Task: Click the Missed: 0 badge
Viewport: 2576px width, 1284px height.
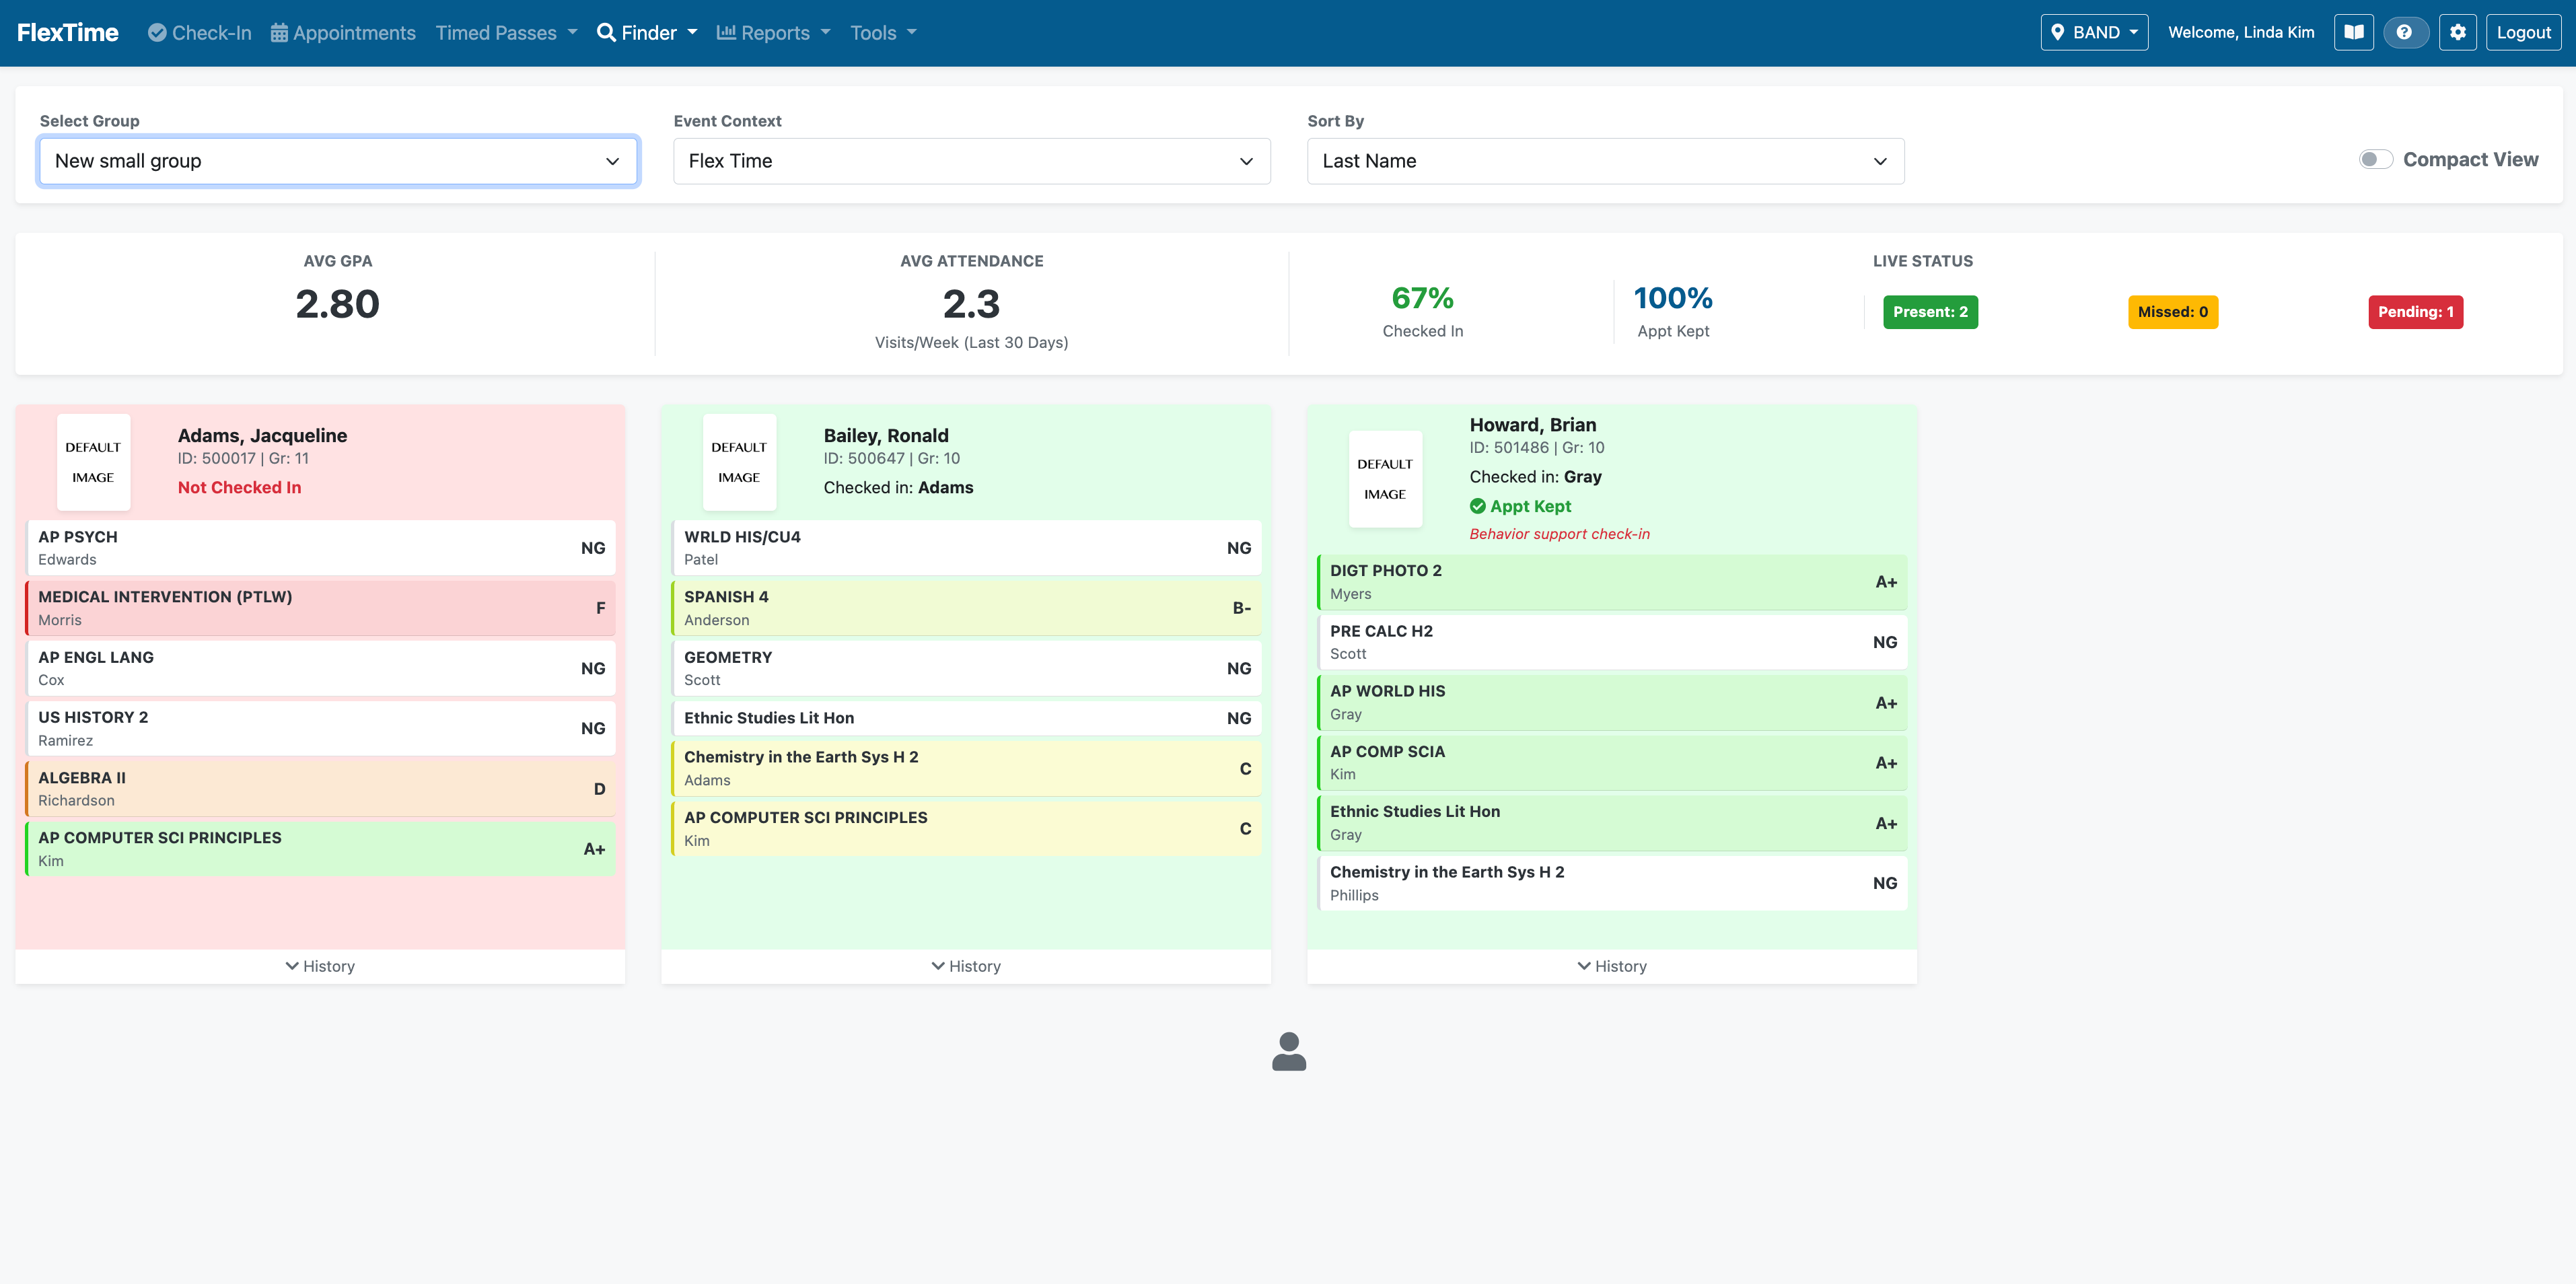Action: (x=2173, y=312)
